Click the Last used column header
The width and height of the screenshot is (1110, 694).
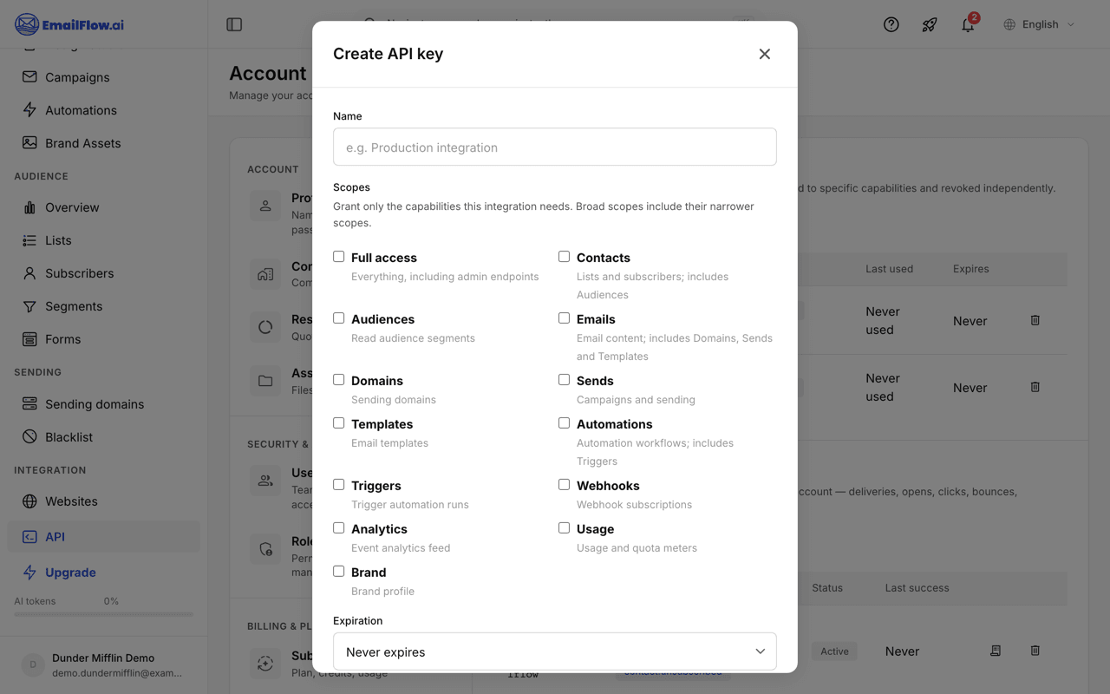tap(889, 269)
